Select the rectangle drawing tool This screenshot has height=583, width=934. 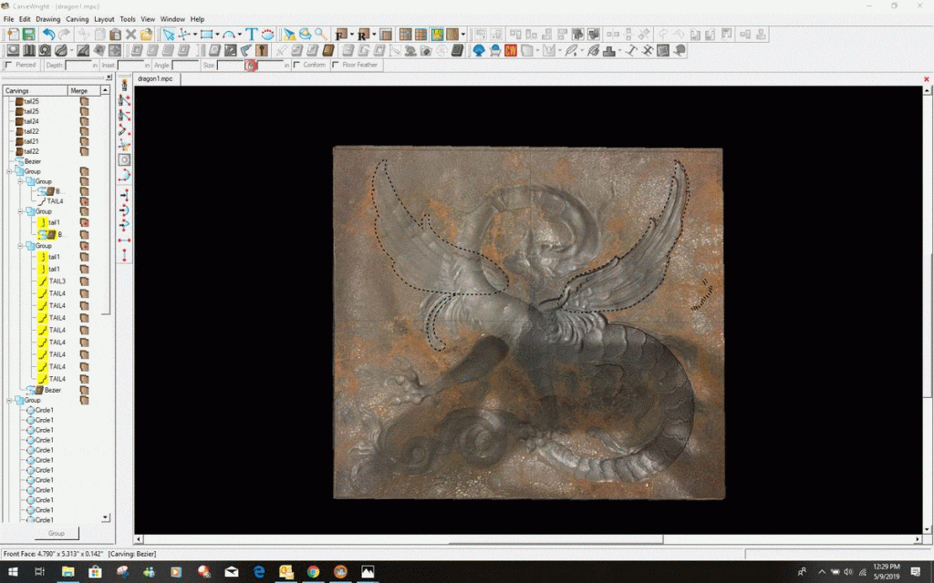click(206, 35)
